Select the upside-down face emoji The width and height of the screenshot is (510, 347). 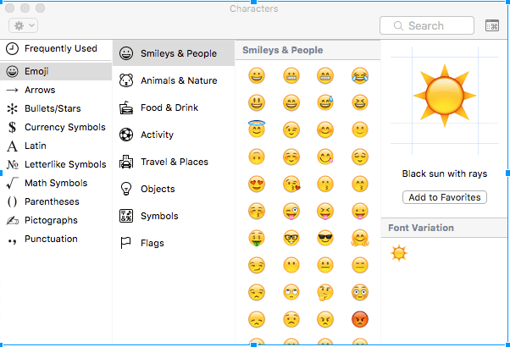257,157
